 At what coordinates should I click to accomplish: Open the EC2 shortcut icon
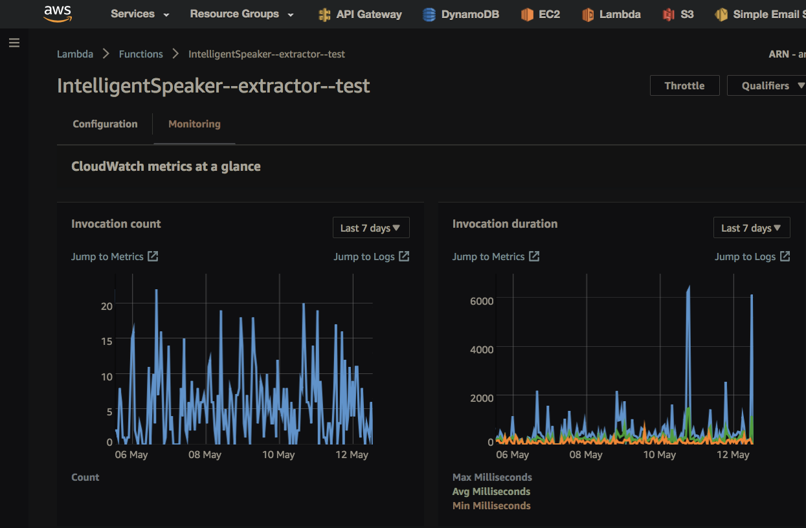[527, 14]
